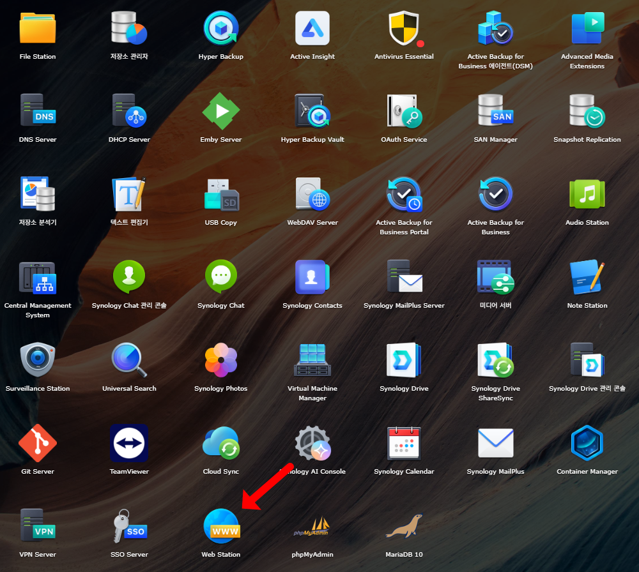Open SSO Server
The width and height of the screenshot is (639, 572).
click(129, 526)
